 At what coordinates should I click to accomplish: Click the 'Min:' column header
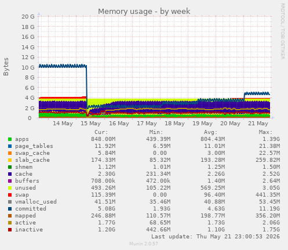click(x=156, y=132)
